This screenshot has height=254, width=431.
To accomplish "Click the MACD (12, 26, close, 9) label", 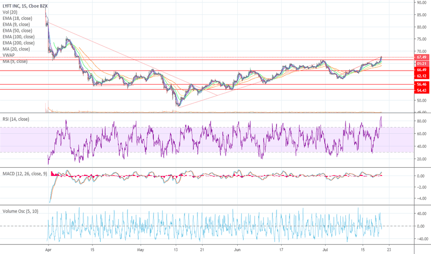I will [x=25, y=174].
